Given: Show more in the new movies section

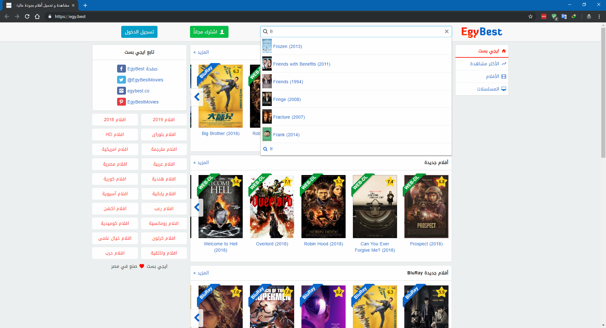Looking at the screenshot, I should click(x=201, y=162).
